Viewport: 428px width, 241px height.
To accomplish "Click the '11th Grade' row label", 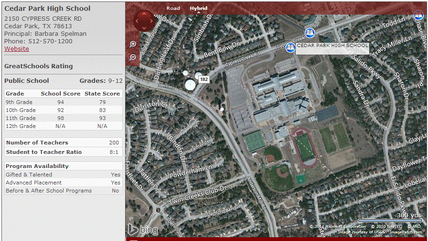I will pyautogui.click(x=21, y=118).
